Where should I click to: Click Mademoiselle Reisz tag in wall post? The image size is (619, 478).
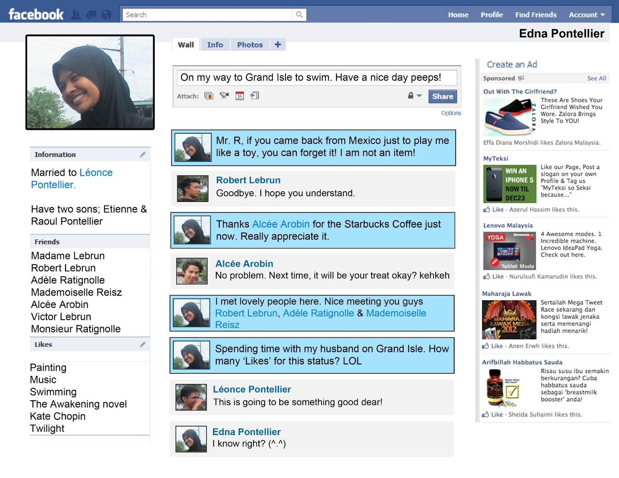click(321, 319)
